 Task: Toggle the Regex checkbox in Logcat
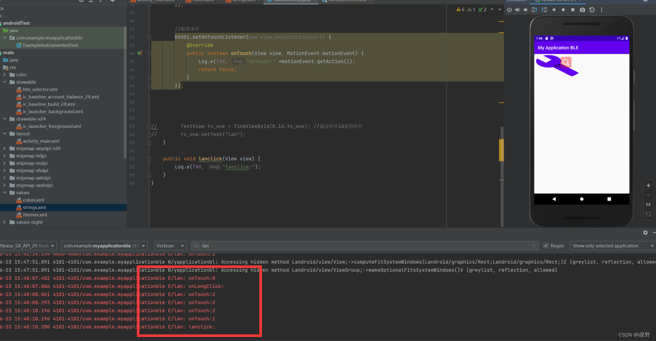point(546,246)
